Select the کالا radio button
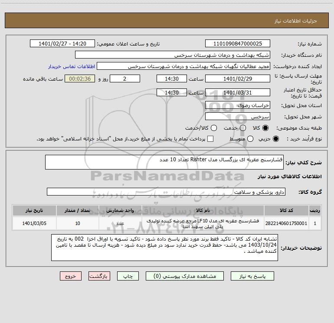Image resolution: width=334 pixels, height=323 pixels. coord(265,128)
